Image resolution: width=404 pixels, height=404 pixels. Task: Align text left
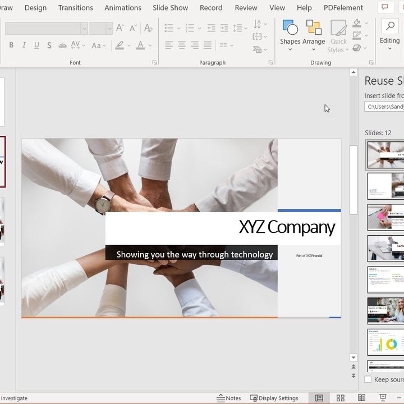[x=169, y=45]
